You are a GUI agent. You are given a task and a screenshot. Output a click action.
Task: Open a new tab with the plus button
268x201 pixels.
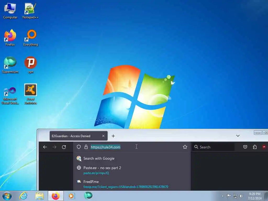pyautogui.click(x=113, y=136)
